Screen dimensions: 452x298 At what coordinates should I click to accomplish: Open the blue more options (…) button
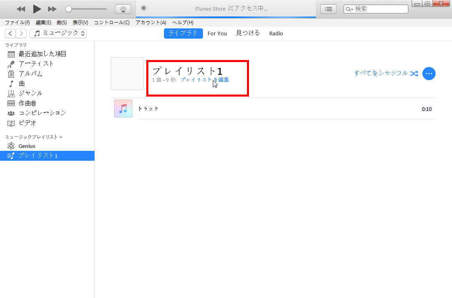tap(429, 74)
